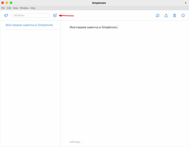Open the Edit menu
This screenshot has height=147, width=189.
click(9, 8)
